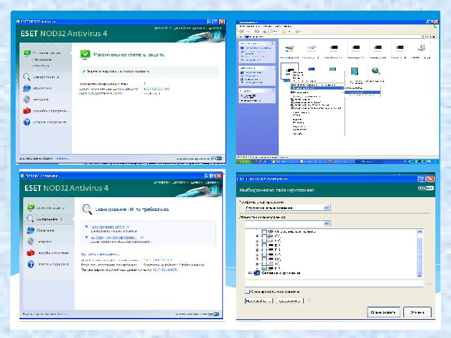This screenshot has width=451, height=338.
Task: Choose the highlighted entry in the context submenu
Action: tap(363, 92)
